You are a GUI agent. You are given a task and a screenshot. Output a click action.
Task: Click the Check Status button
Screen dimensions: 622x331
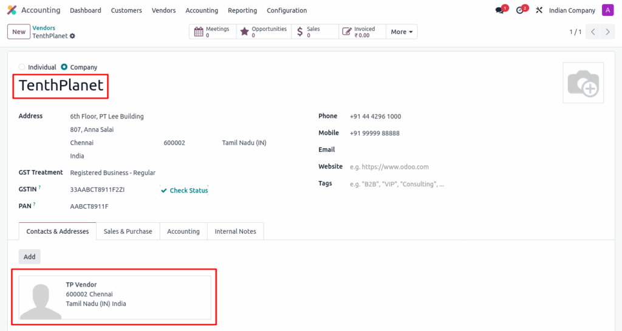[x=185, y=190]
